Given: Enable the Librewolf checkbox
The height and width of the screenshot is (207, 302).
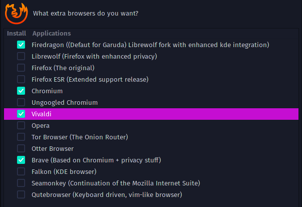Looking at the screenshot, I should 21,56.
